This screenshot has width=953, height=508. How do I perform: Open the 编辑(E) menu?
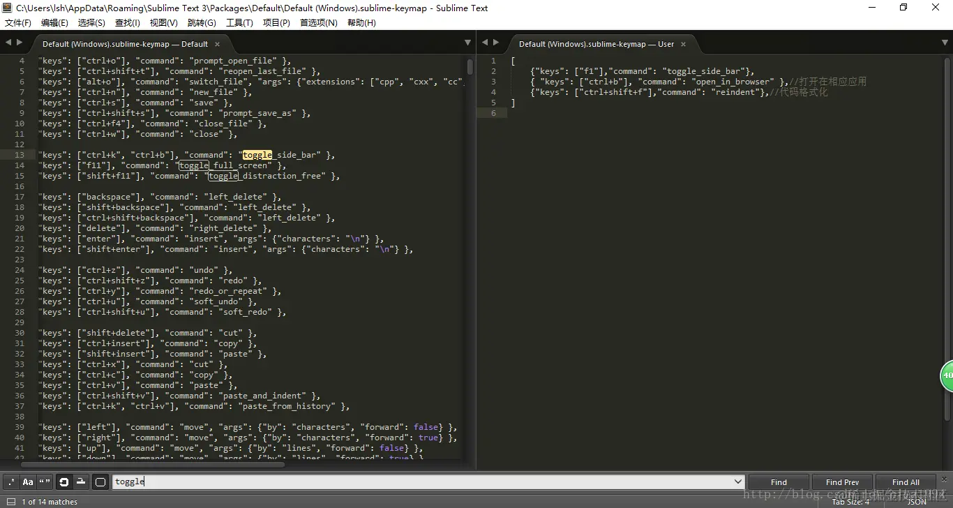click(54, 23)
